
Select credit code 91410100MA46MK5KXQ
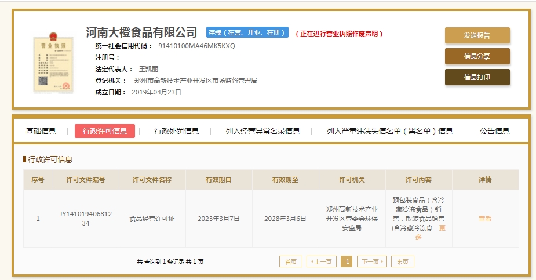196,46
